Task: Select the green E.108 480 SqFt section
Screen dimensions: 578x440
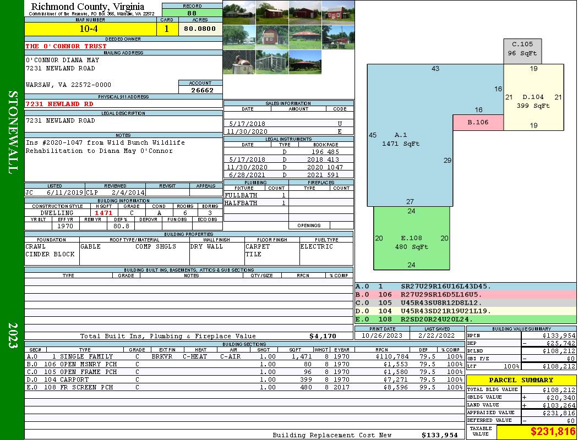Action: point(411,238)
